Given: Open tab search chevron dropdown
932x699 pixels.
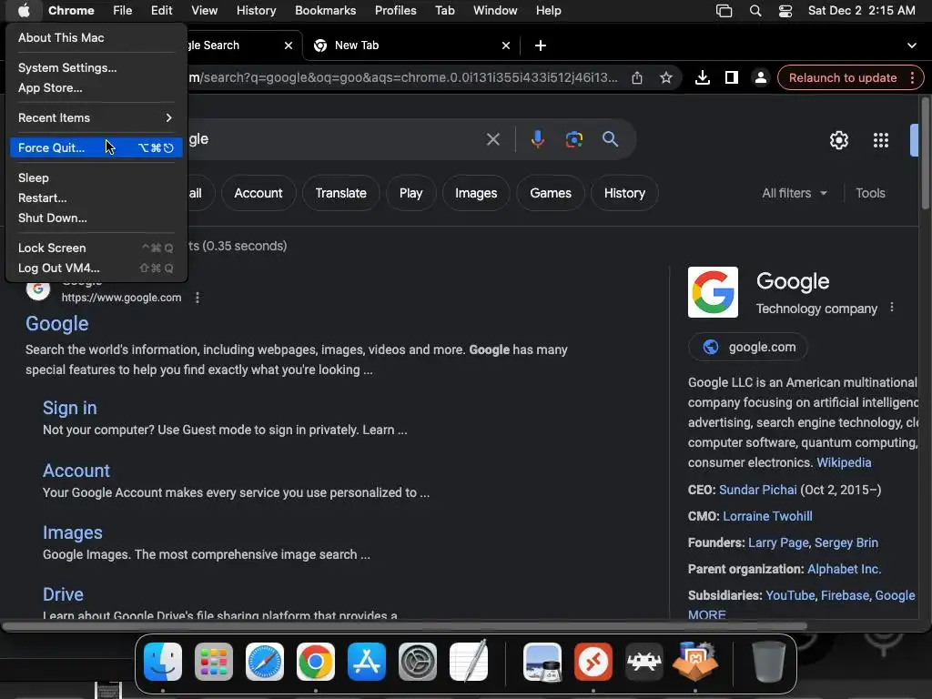Looking at the screenshot, I should (911, 46).
